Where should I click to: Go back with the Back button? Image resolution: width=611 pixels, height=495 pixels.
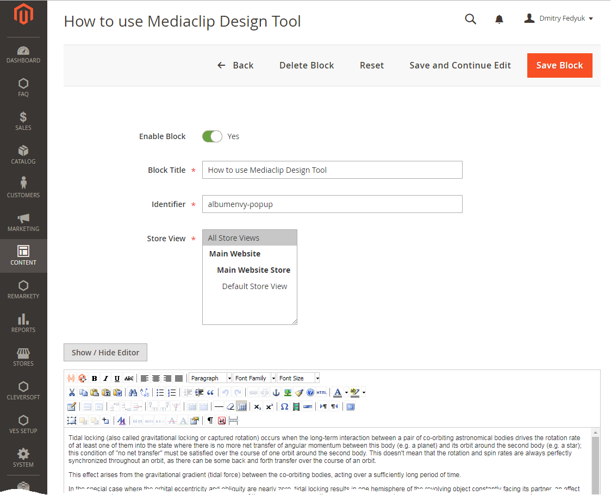tap(235, 65)
